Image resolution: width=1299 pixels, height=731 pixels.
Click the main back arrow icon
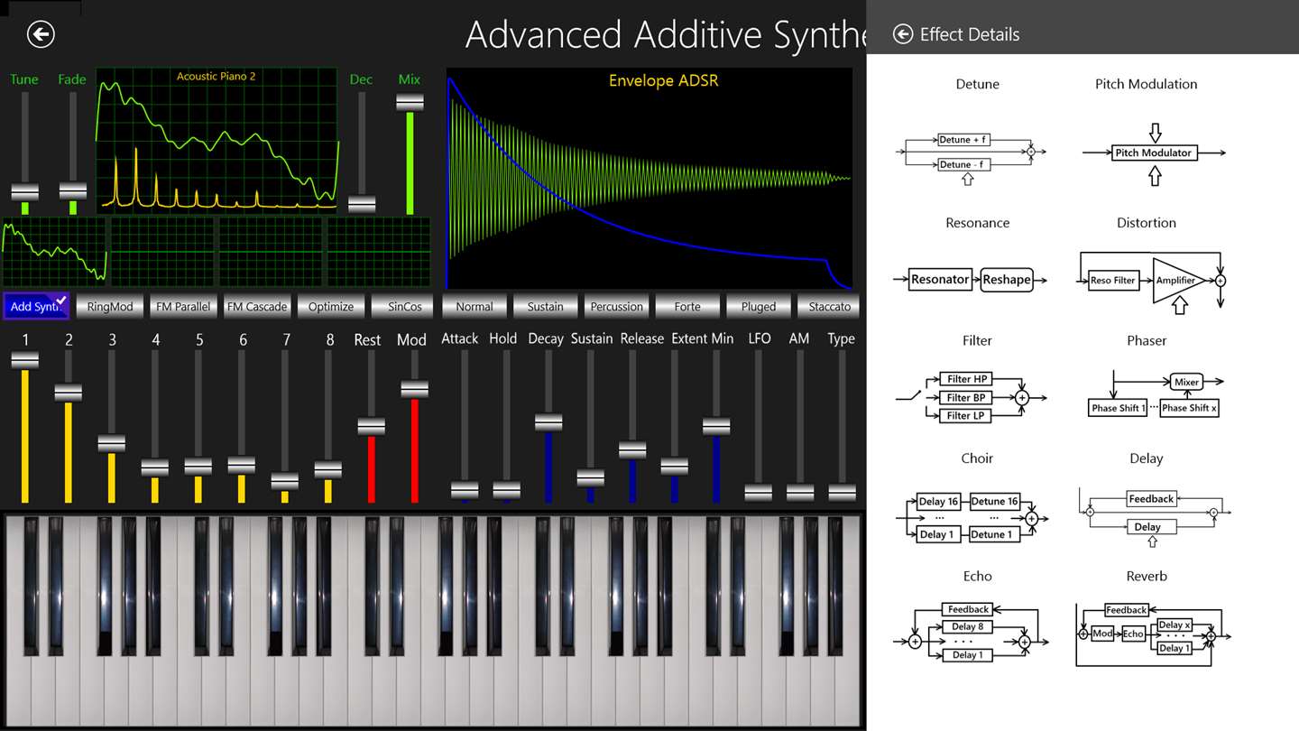(x=41, y=34)
